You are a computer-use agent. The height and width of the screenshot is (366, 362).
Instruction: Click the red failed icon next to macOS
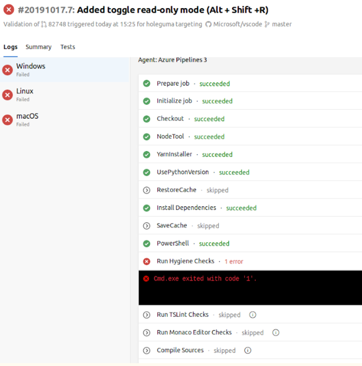[x=7, y=120]
